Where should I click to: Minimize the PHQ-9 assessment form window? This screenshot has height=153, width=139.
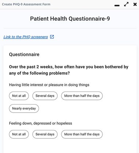[x=117, y=5]
